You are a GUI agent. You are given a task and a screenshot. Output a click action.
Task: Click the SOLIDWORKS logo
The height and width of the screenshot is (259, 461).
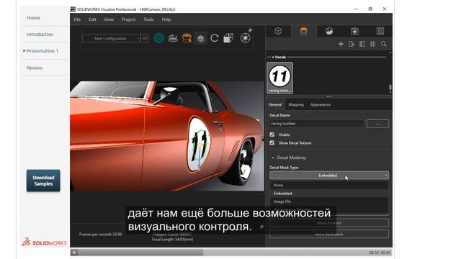point(45,242)
